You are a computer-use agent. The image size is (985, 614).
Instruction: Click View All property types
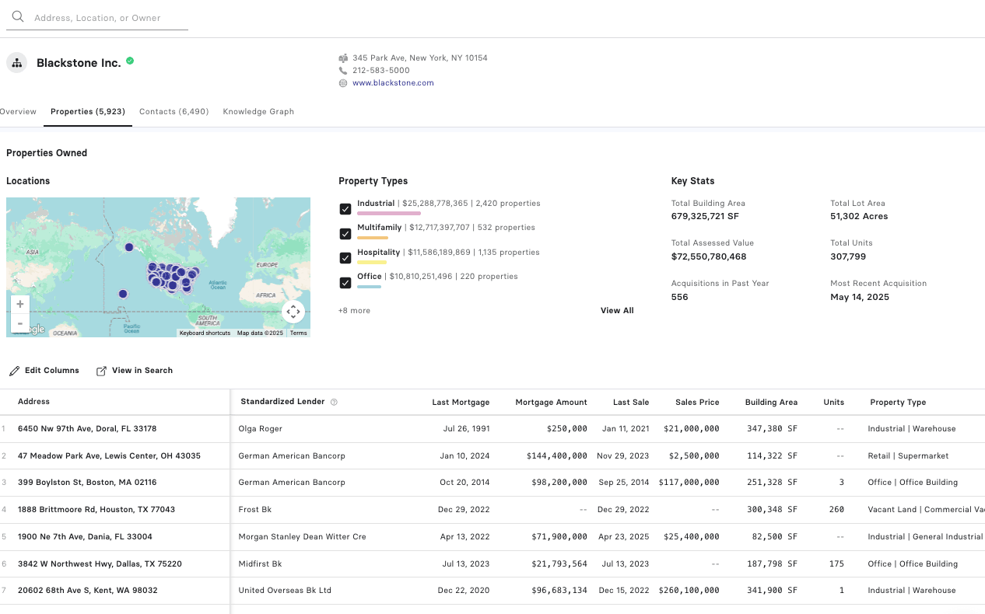pyautogui.click(x=617, y=311)
